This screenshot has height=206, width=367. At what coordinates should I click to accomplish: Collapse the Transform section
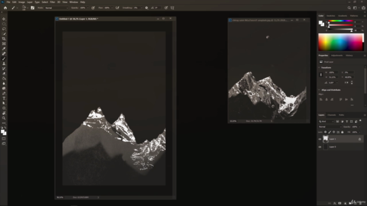[x=319, y=68]
